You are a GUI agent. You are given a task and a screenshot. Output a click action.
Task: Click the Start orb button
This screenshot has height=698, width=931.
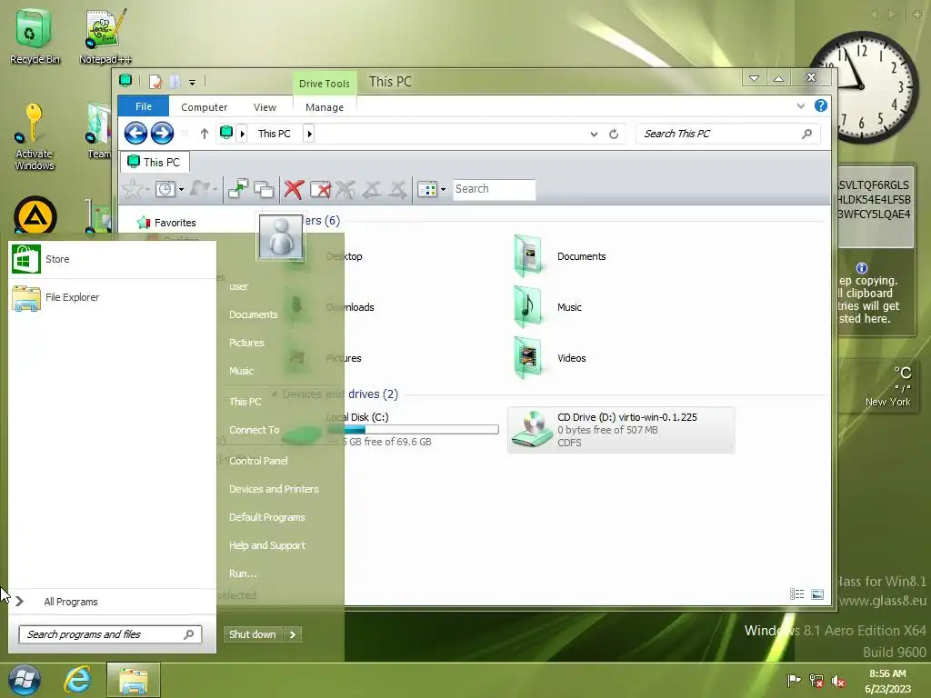click(25, 680)
